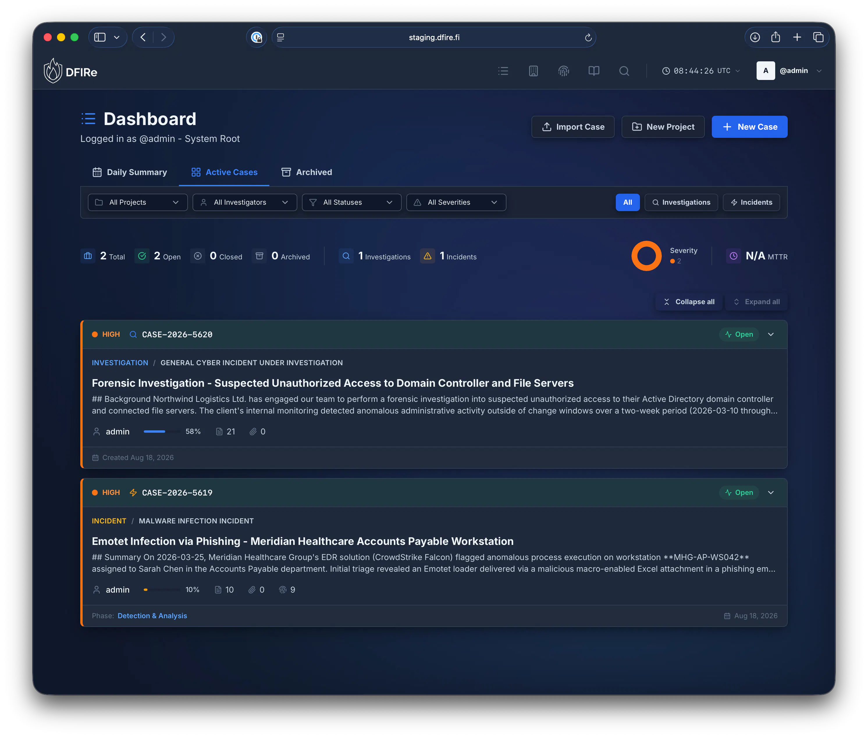This screenshot has height=738, width=868.
Task: Click the CASE-2026-5619 identifier text
Action: 177,492
